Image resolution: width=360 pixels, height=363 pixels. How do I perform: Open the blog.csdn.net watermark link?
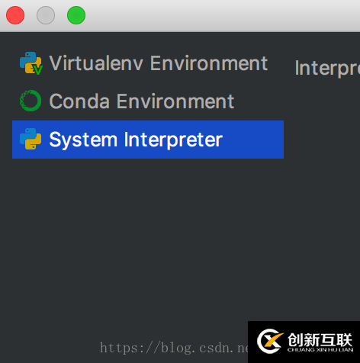[174, 348]
